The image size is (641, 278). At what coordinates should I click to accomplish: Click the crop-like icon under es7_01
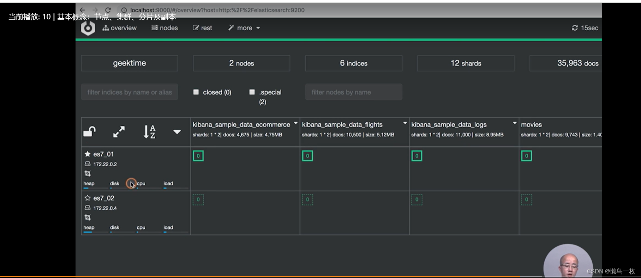88,173
